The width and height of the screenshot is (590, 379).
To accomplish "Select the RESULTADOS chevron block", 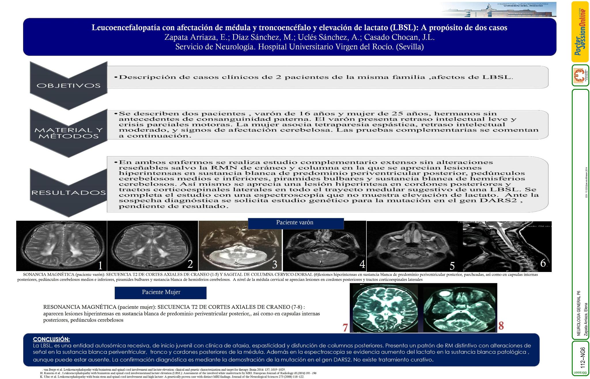I will (x=69, y=193).
